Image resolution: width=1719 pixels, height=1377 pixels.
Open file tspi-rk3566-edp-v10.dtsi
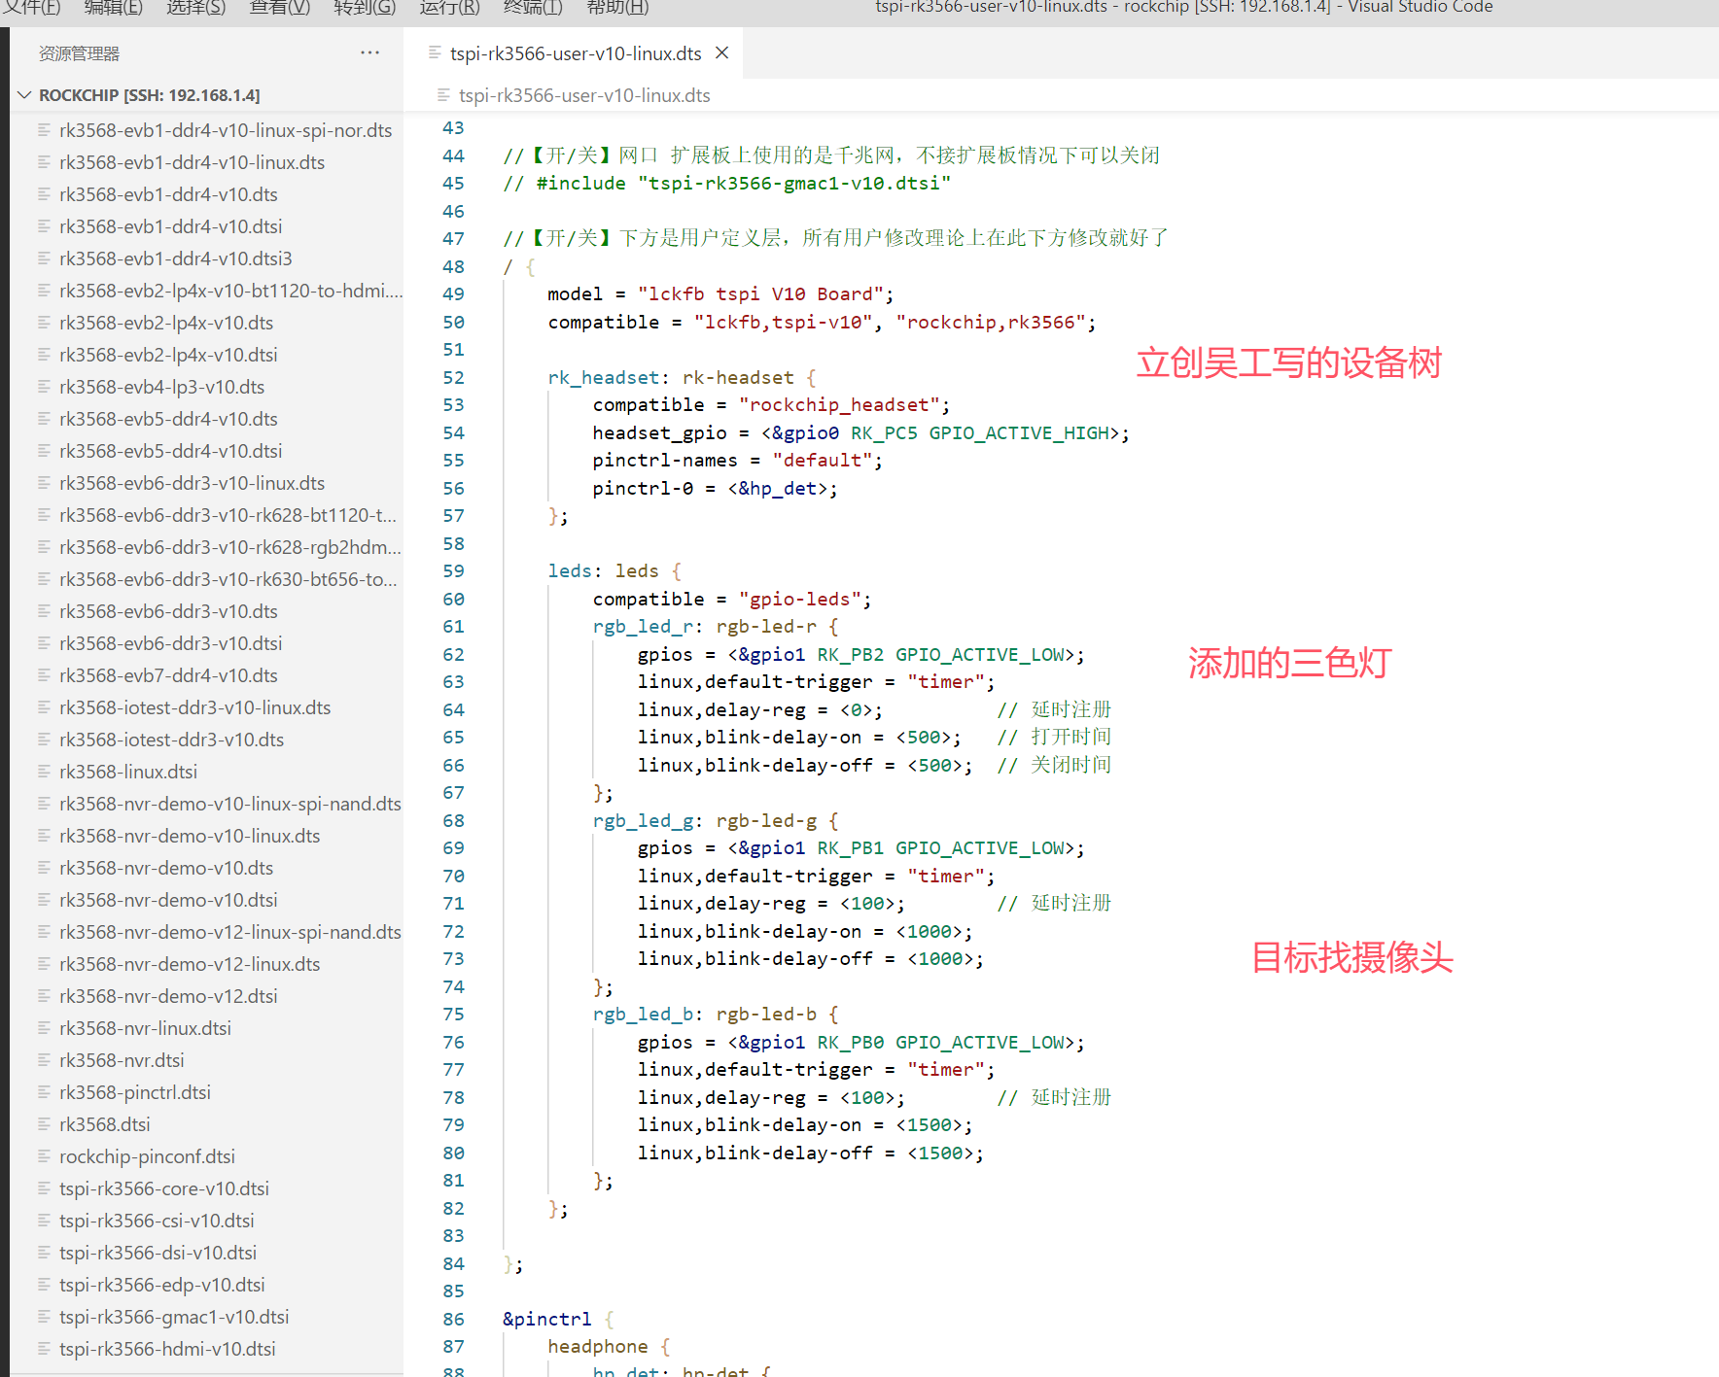162,1285
